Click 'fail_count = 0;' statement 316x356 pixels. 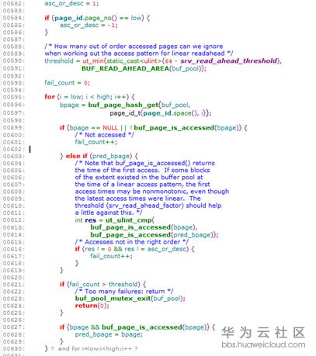pos(67,83)
